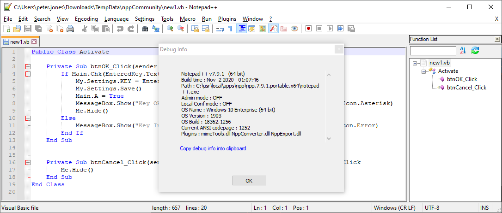The width and height of the screenshot is (502, 213).
Task: Click the Function List search field
Action: coord(433,50)
